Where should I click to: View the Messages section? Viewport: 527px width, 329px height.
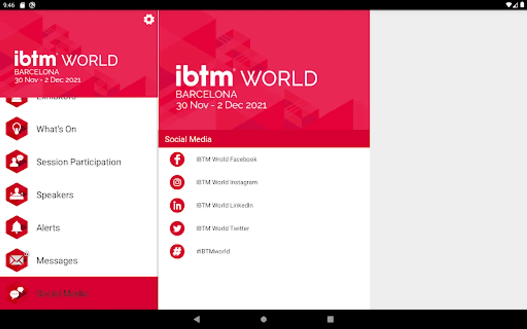(x=79, y=260)
